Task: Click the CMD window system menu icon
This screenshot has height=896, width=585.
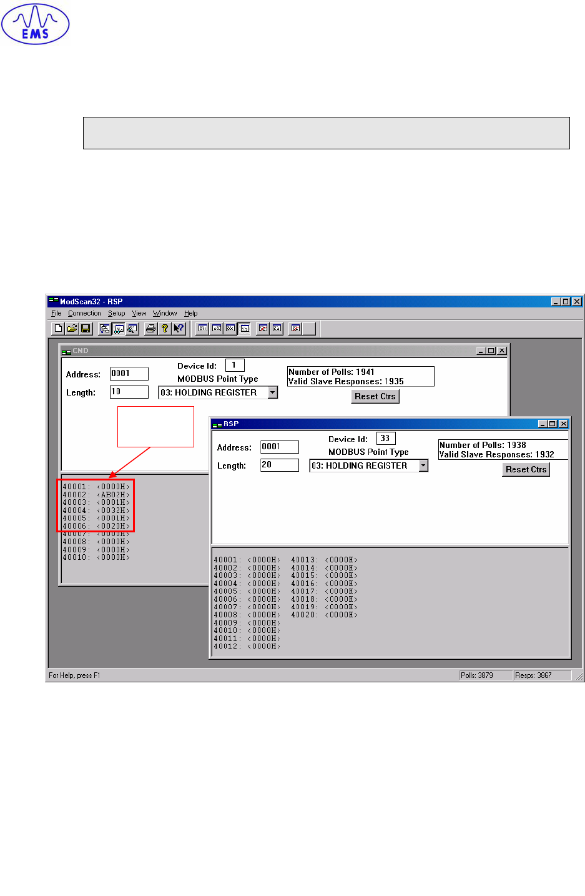Action: coord(66,351)
